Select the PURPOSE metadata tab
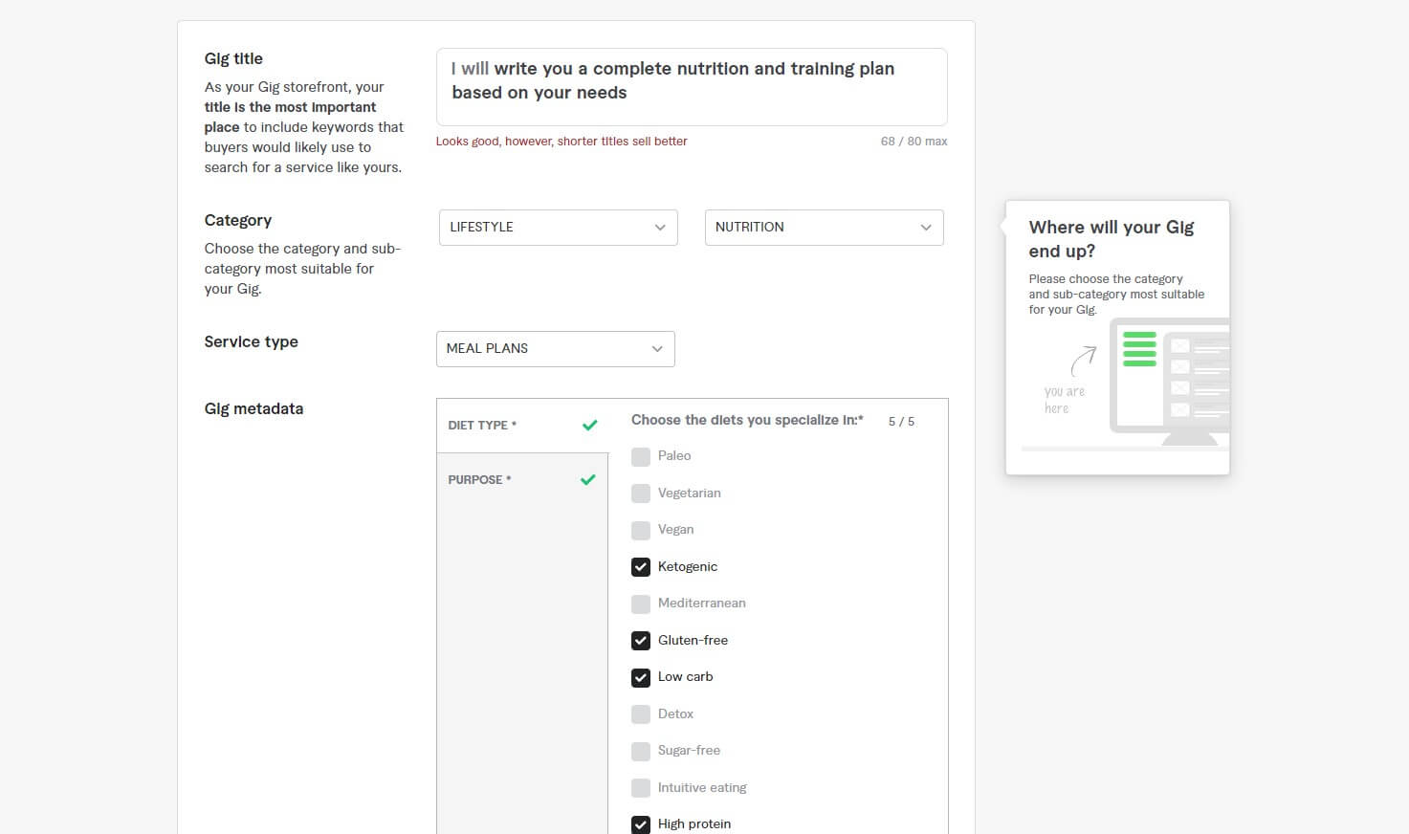This screenshot has height=834, width=1409. [522, 480]
